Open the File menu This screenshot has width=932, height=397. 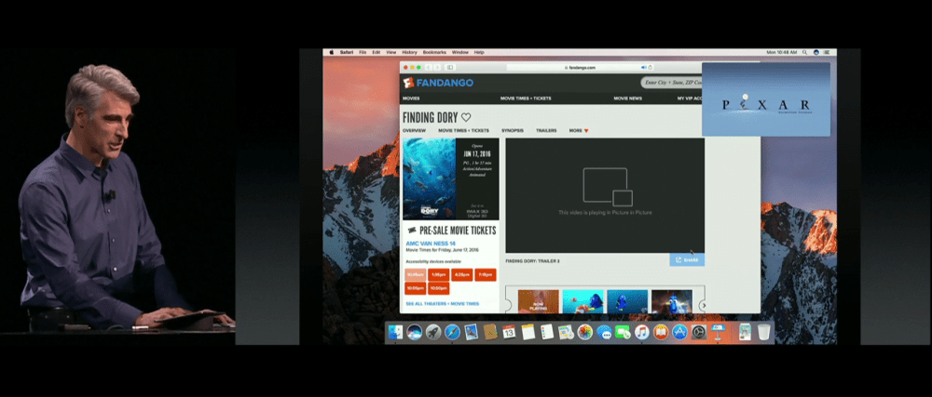(363, 52)
